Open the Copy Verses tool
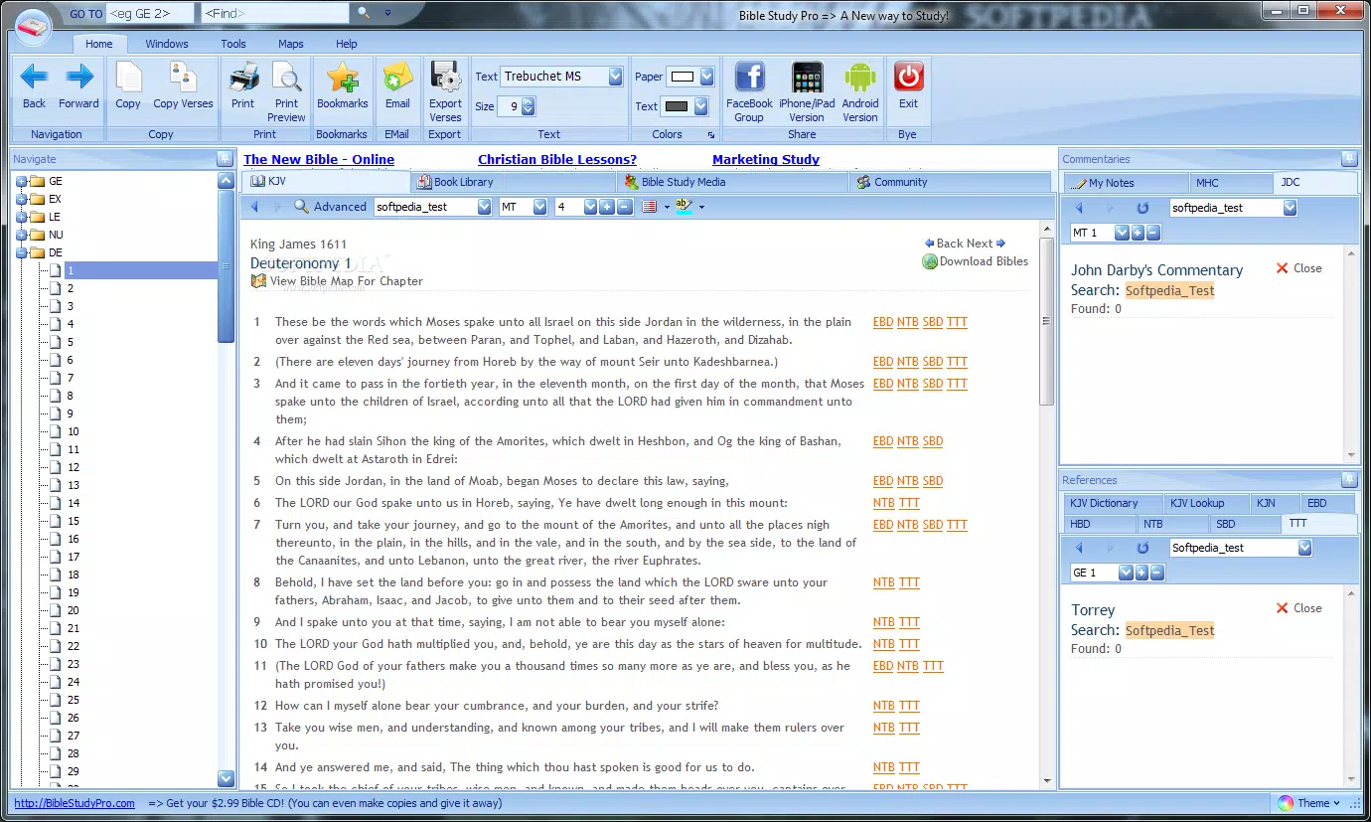Viewport: 1371px width, 822px height. 183,85
